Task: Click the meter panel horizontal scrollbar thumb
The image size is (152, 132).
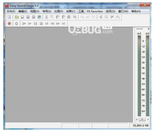Action: coord(142,120)
